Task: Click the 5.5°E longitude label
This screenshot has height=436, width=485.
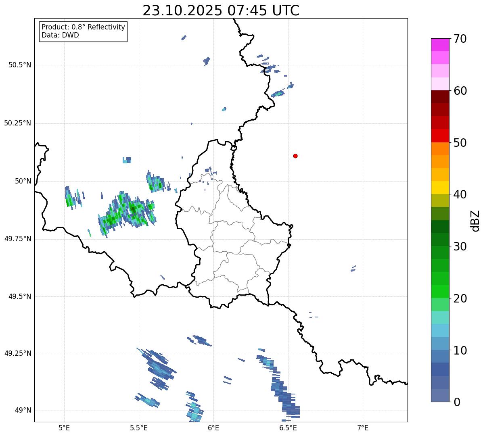Action: 139,428
